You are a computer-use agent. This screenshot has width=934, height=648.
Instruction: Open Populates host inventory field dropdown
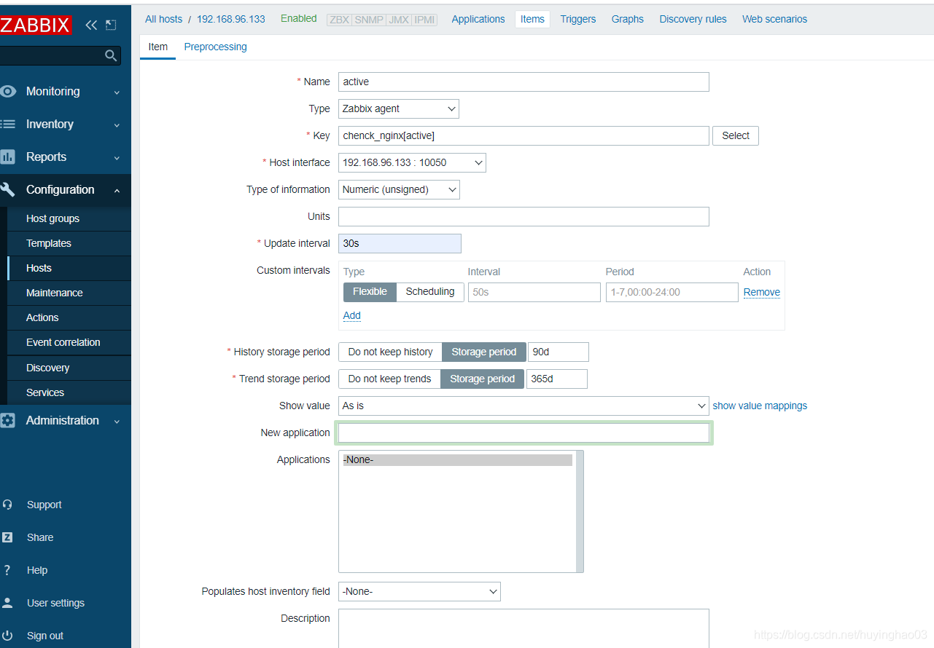419,591
